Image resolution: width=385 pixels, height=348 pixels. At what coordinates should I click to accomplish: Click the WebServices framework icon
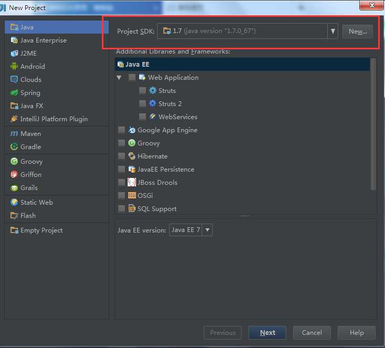[x=153, y=117]
